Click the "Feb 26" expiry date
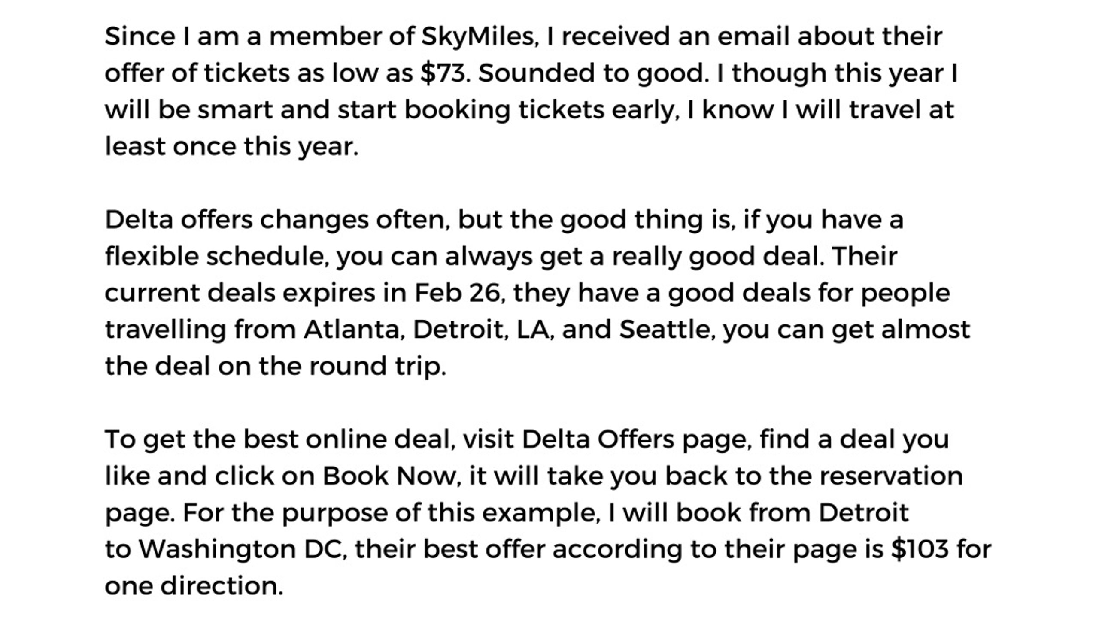Viewport: 1099px width, 618px height. tap(457, 293)
